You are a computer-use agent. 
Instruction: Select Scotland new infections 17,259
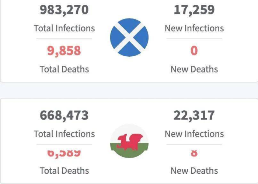(x=194, y=10)
